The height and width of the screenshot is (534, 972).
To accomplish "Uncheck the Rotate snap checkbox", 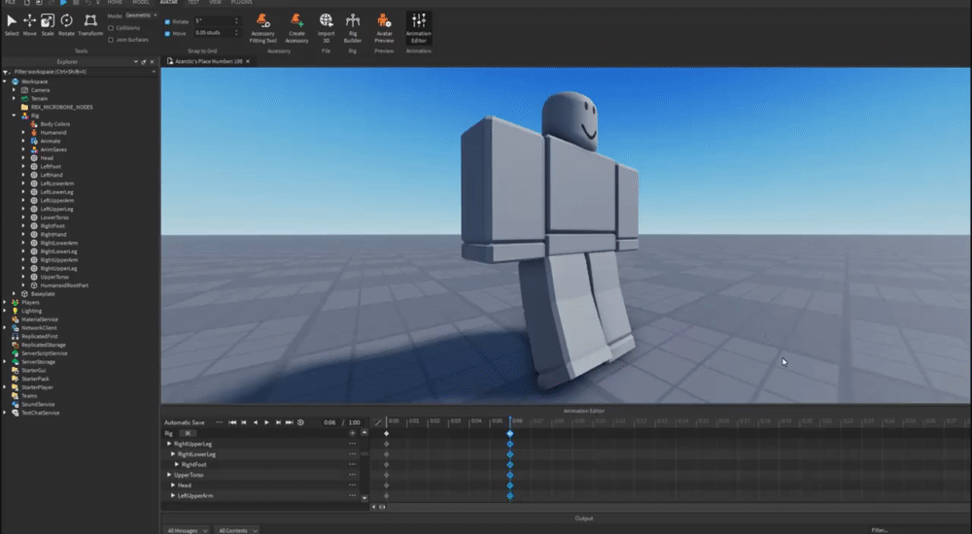I will coord(167,21).
